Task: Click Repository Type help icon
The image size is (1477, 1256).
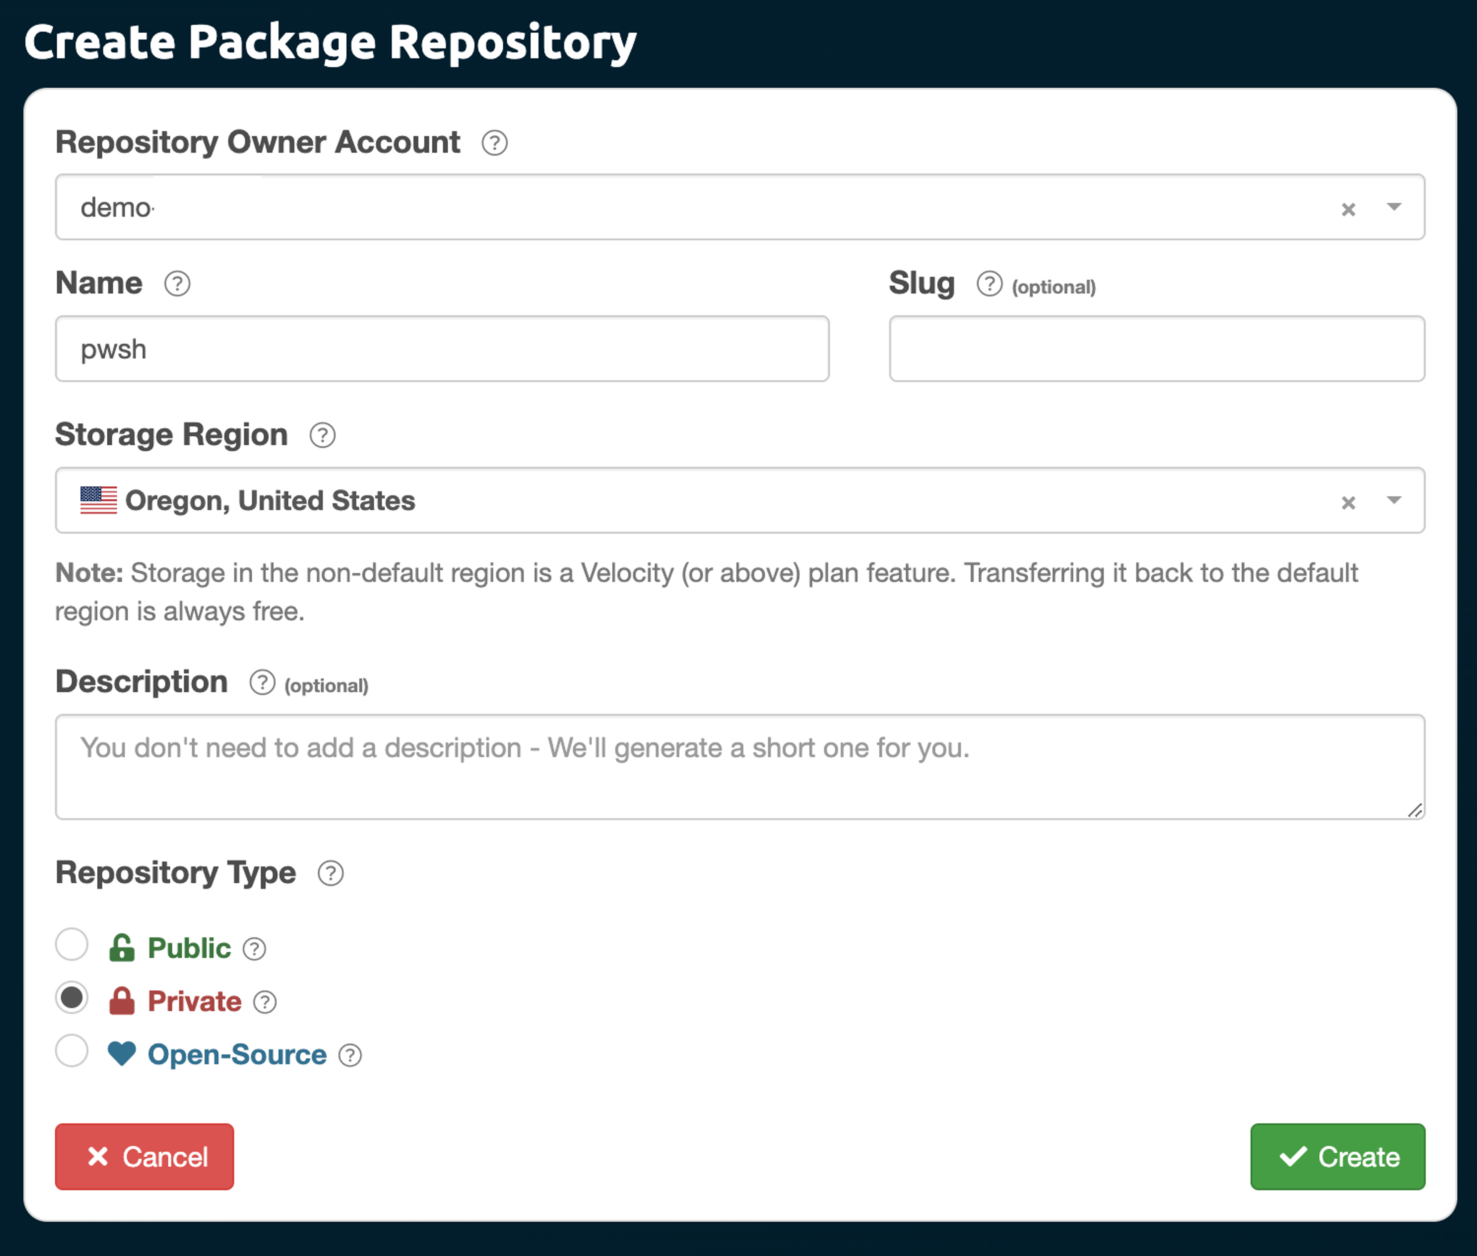Action: click(x=330, y=873)
